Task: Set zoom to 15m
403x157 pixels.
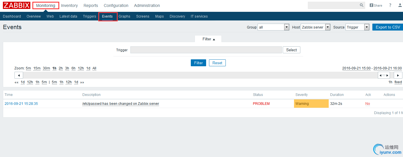Action: coord(37,68)
